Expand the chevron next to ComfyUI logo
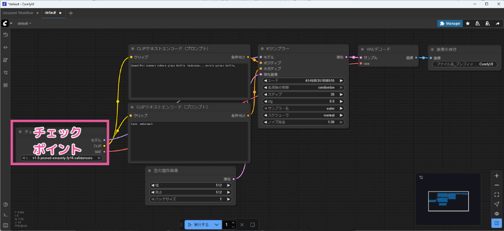Screen dimensions: 504x231 pyautogui.click(x=11, y=23)
